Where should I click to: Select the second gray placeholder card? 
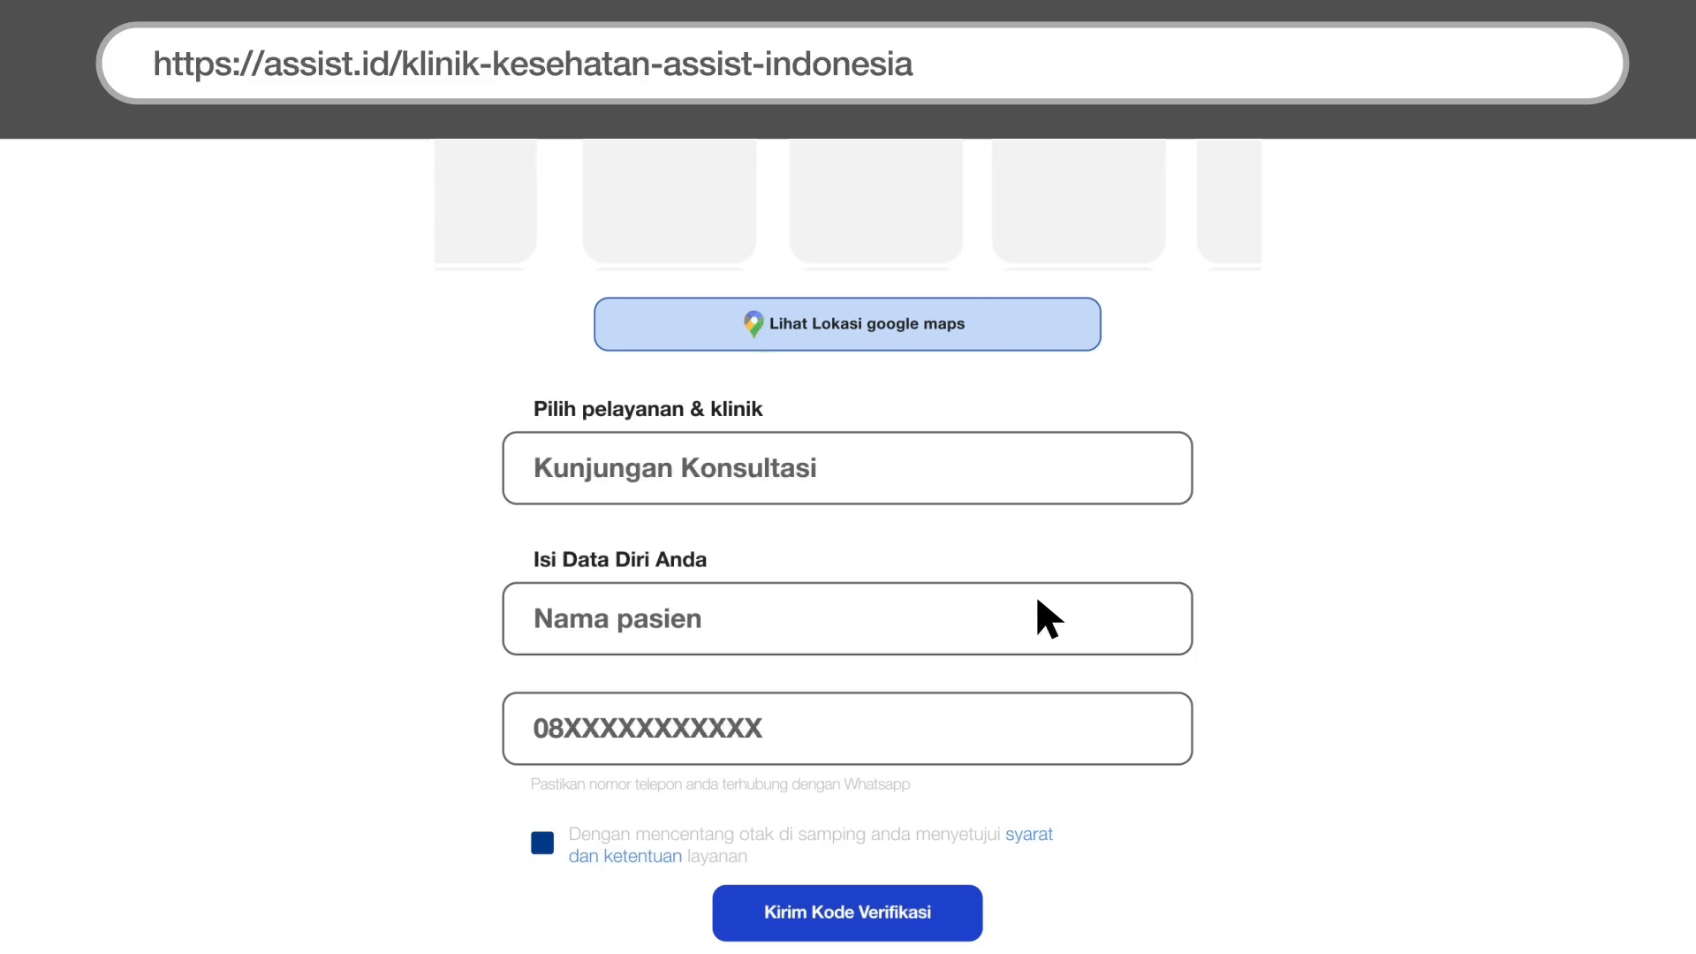(x=669, y=201)
